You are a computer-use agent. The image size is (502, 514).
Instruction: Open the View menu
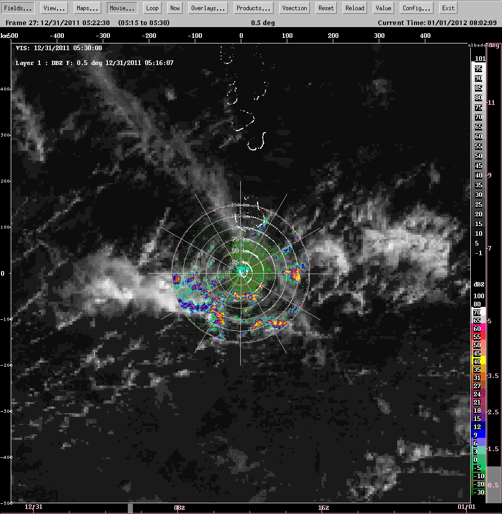pos(54,8)
